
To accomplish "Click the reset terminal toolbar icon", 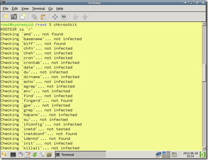I will (64, 17).
